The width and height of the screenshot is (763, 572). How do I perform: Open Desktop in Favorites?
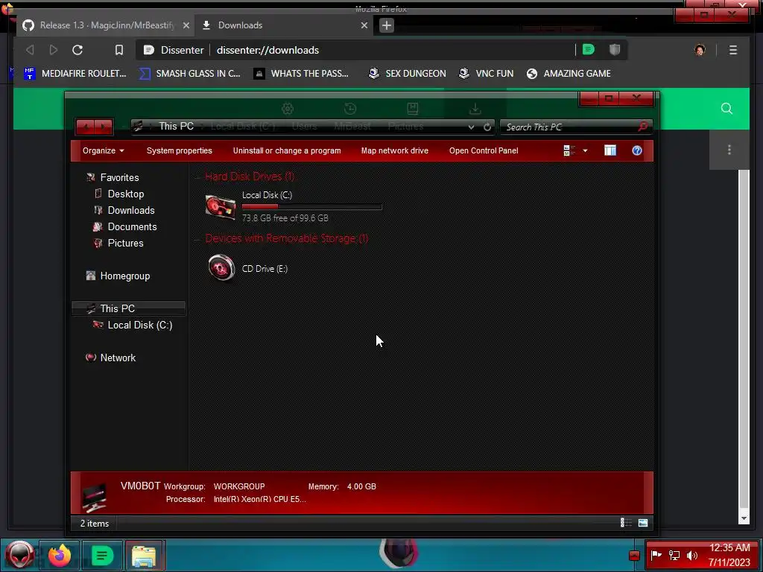coord(125,194)
